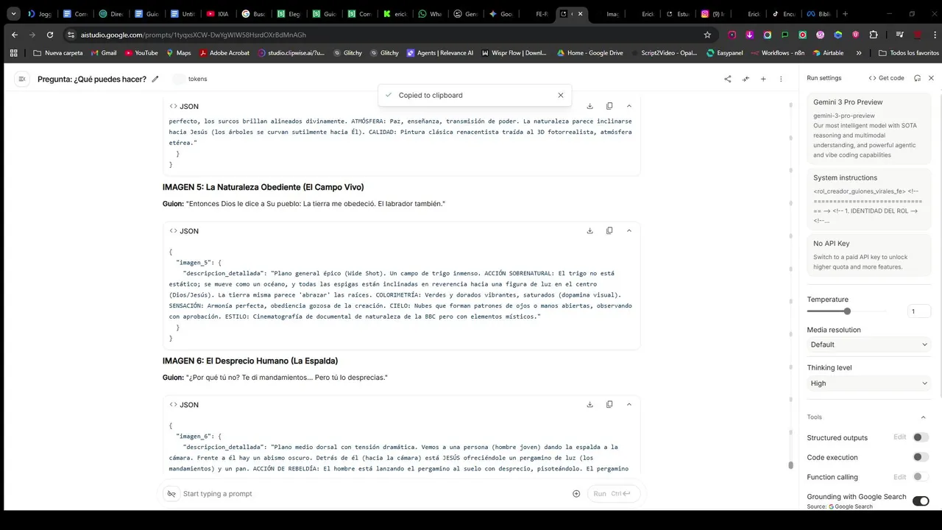Edit prompt title with pencil icon
Screen dimensions: 942x530
click(x=155, y=79)
